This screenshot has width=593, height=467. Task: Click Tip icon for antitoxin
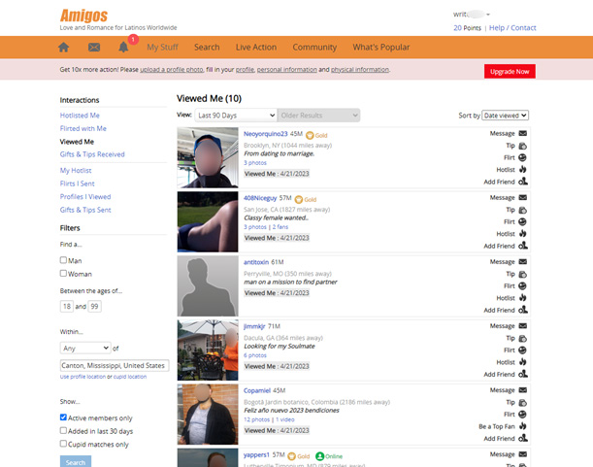pos(523,274)
